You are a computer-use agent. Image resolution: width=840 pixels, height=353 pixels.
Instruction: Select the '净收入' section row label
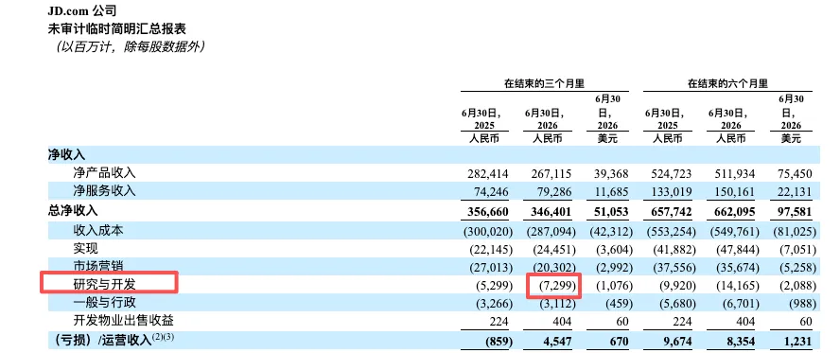(67, 155)
